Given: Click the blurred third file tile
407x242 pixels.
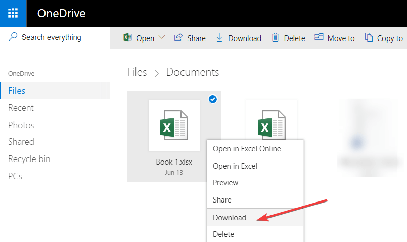Looking at the screenshot, I should pyautogui.click(x=368, y=138).
